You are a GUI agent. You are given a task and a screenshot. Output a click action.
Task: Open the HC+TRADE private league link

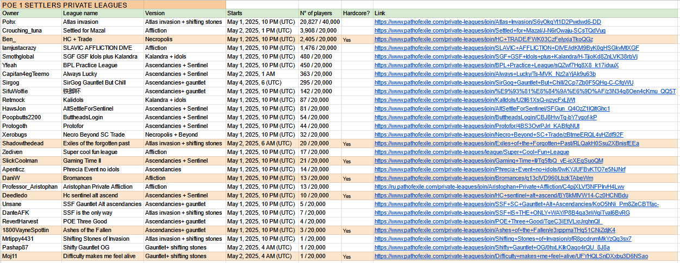tap(484, 39)
